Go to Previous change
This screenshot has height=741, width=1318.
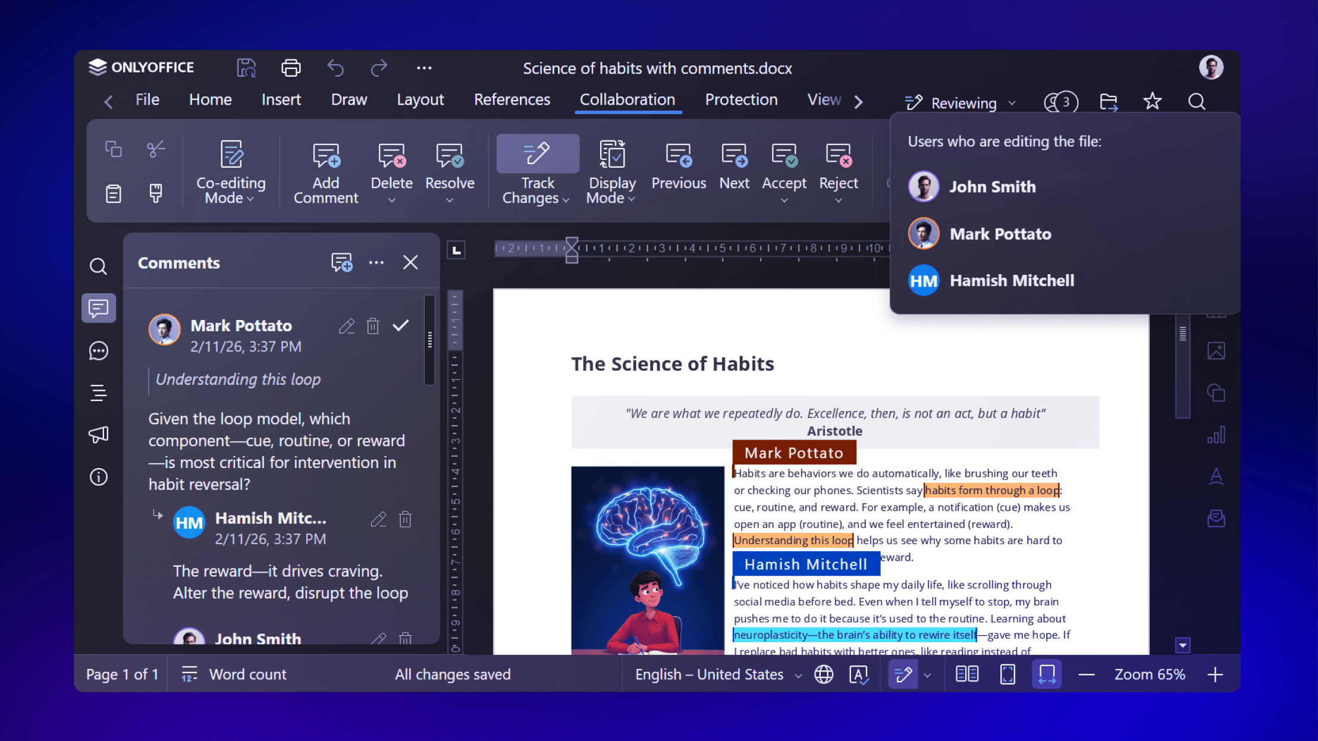click(x=679, y=167)
